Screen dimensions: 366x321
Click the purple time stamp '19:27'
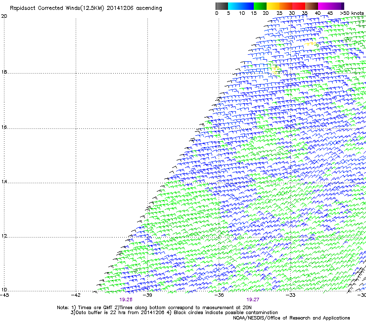pos(253,300)
